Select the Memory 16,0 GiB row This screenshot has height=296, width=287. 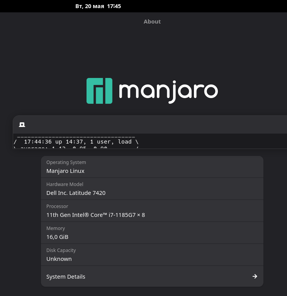point(152,233)
